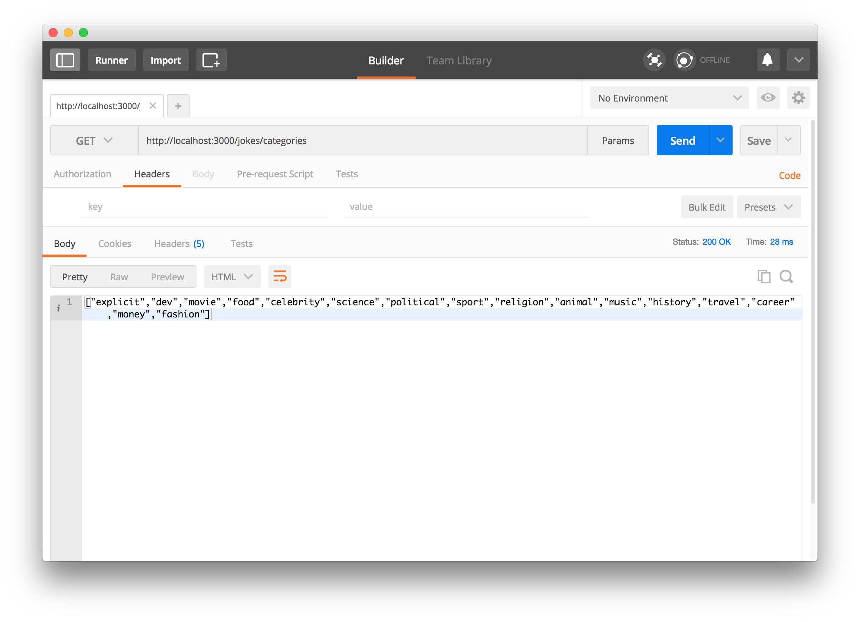The image size is (860, 622).
Task: Open the response Cookies tab
Action: [115, 244]
